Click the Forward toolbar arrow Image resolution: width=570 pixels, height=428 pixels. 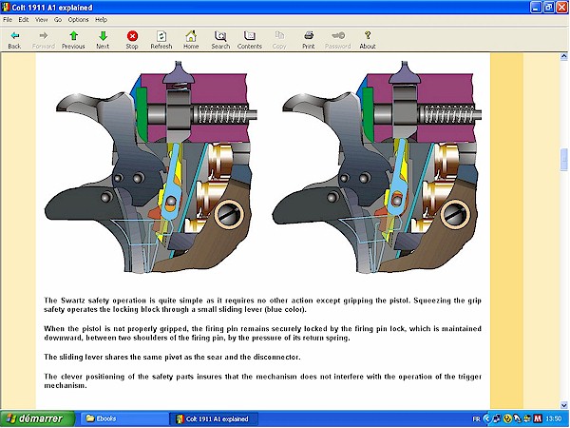[x=44, y=39]
